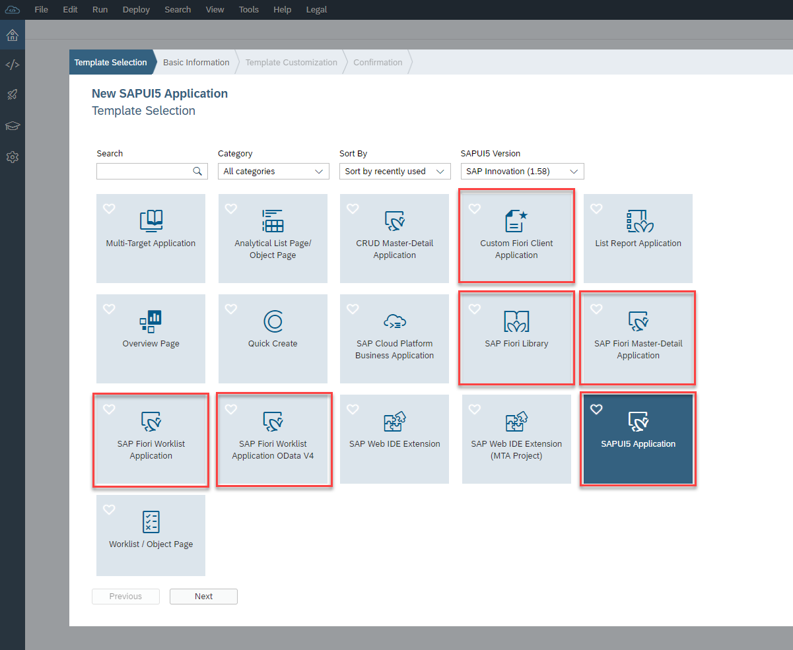Image resolution: width=793 pixels, height=650 pixels.
Task: Select the List Report Application icon
Action: [638, 221]
